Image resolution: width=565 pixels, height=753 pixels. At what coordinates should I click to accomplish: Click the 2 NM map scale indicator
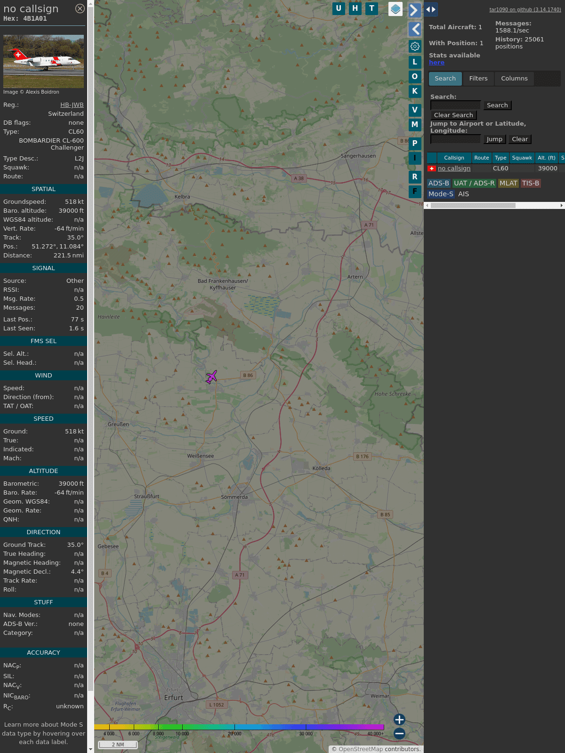coord(118,745)
